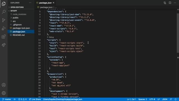Click "react-app/jest" string on line 23
Screen dimensions: 179x101
[x=60, y=65]
